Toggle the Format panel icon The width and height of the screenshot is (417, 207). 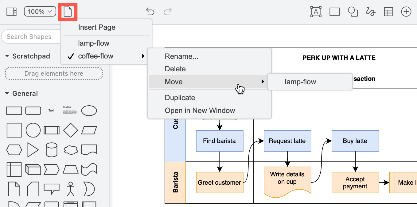point(11,11)
